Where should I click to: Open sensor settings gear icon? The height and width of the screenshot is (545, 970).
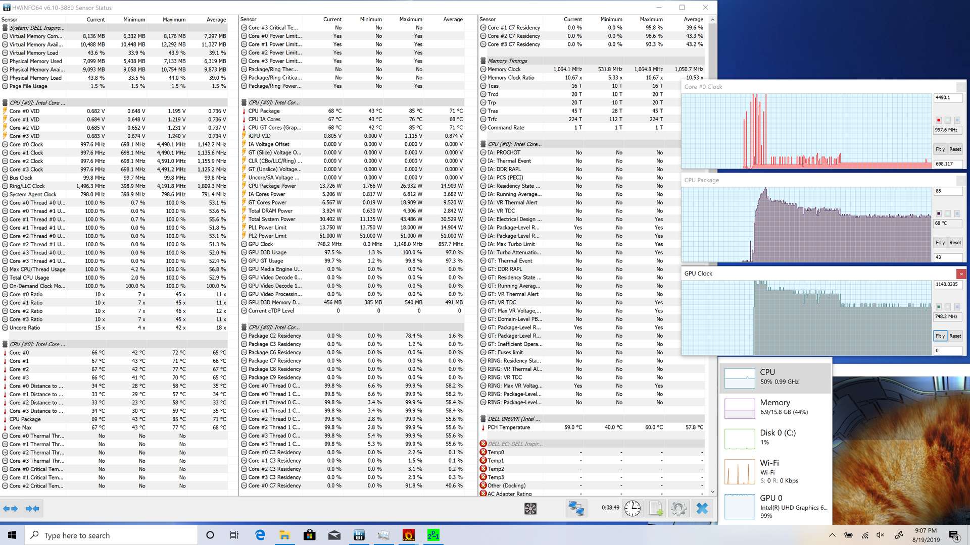pyautogui.click(x=678, y=508)
